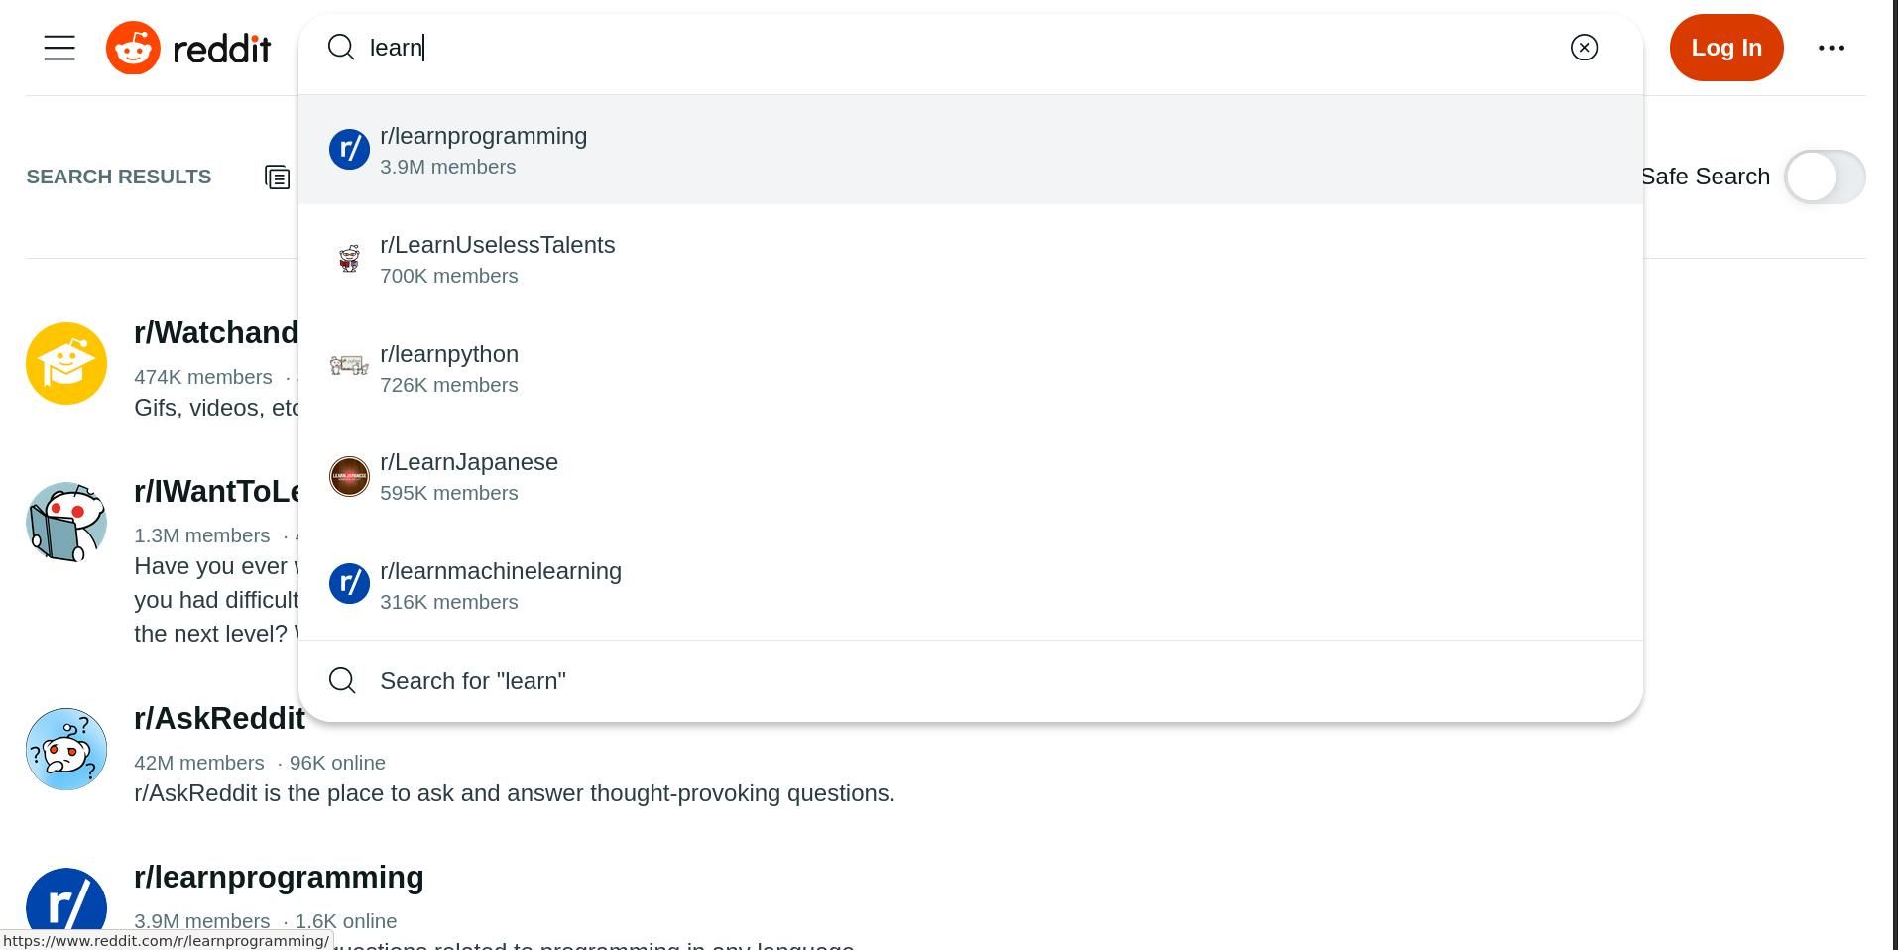Click the r/WatchandLearn graduation-cap avatar
The height and width of the screenshot is (950, 1898).
(x=65, y=363)
